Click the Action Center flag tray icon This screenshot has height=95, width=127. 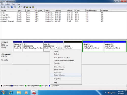point(108,93)
